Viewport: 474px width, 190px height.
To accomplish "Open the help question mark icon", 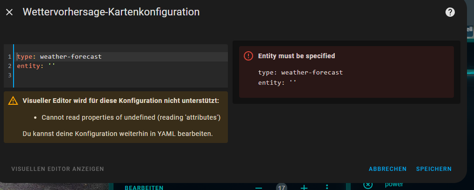I will (450, 13).
